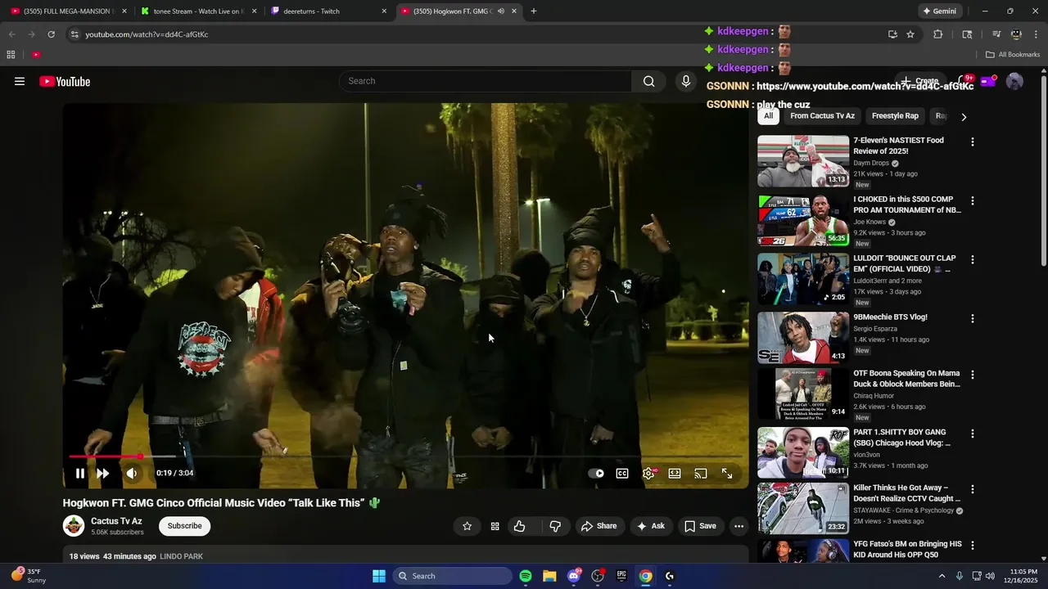Open the more actions ellipsis below the video
1048x589 pixels.
tap(739, 526)
